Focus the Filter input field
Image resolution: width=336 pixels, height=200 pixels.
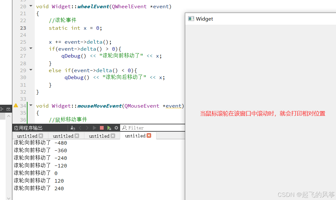(153, 128)
